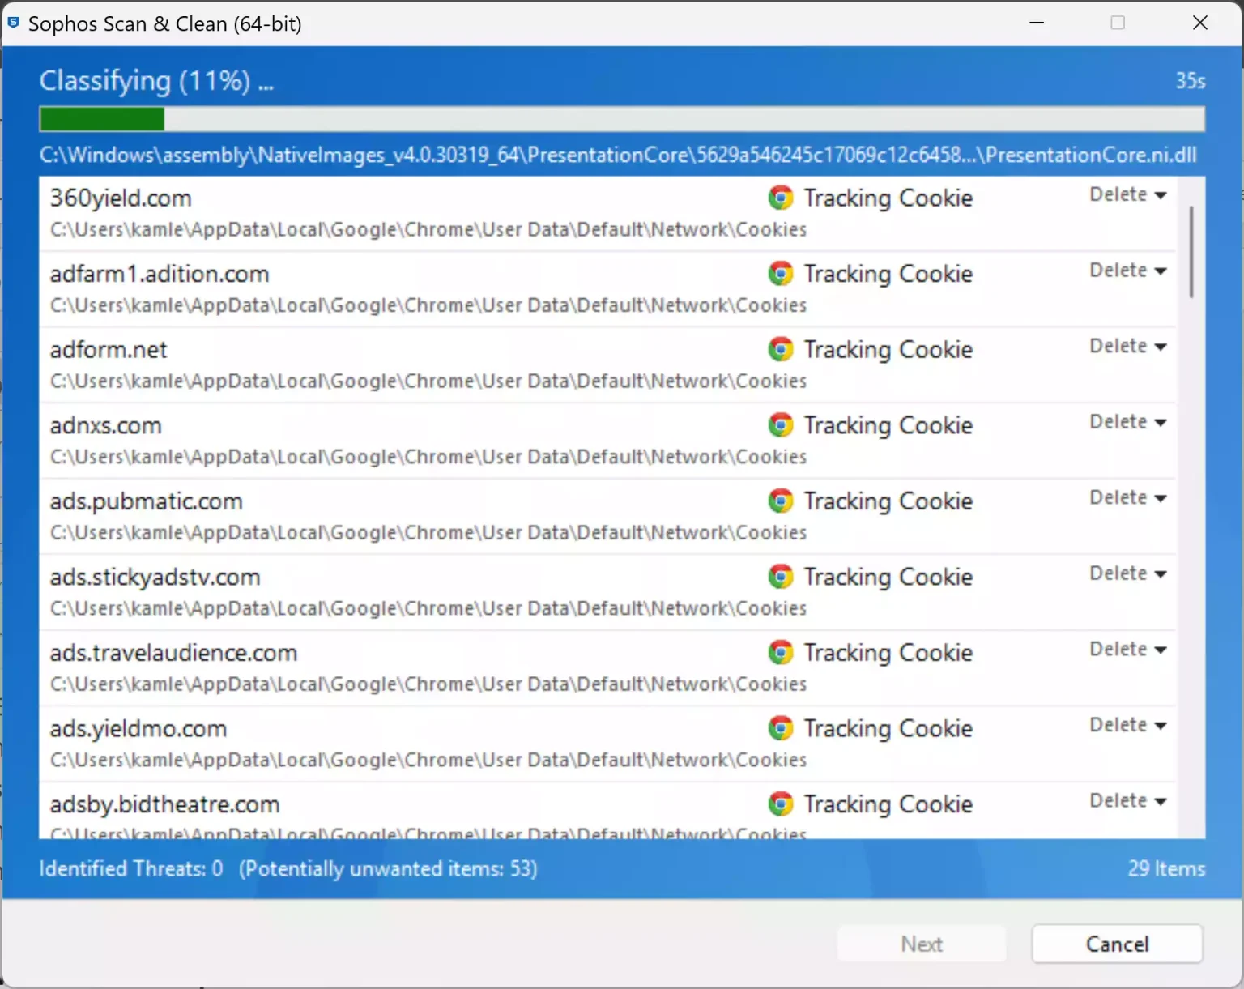Image resolution: width=1244 pixels, height=989 pixels.
Task: Click the Chrome icon in ads.travelaudience.com row
Action: [780, 653]
